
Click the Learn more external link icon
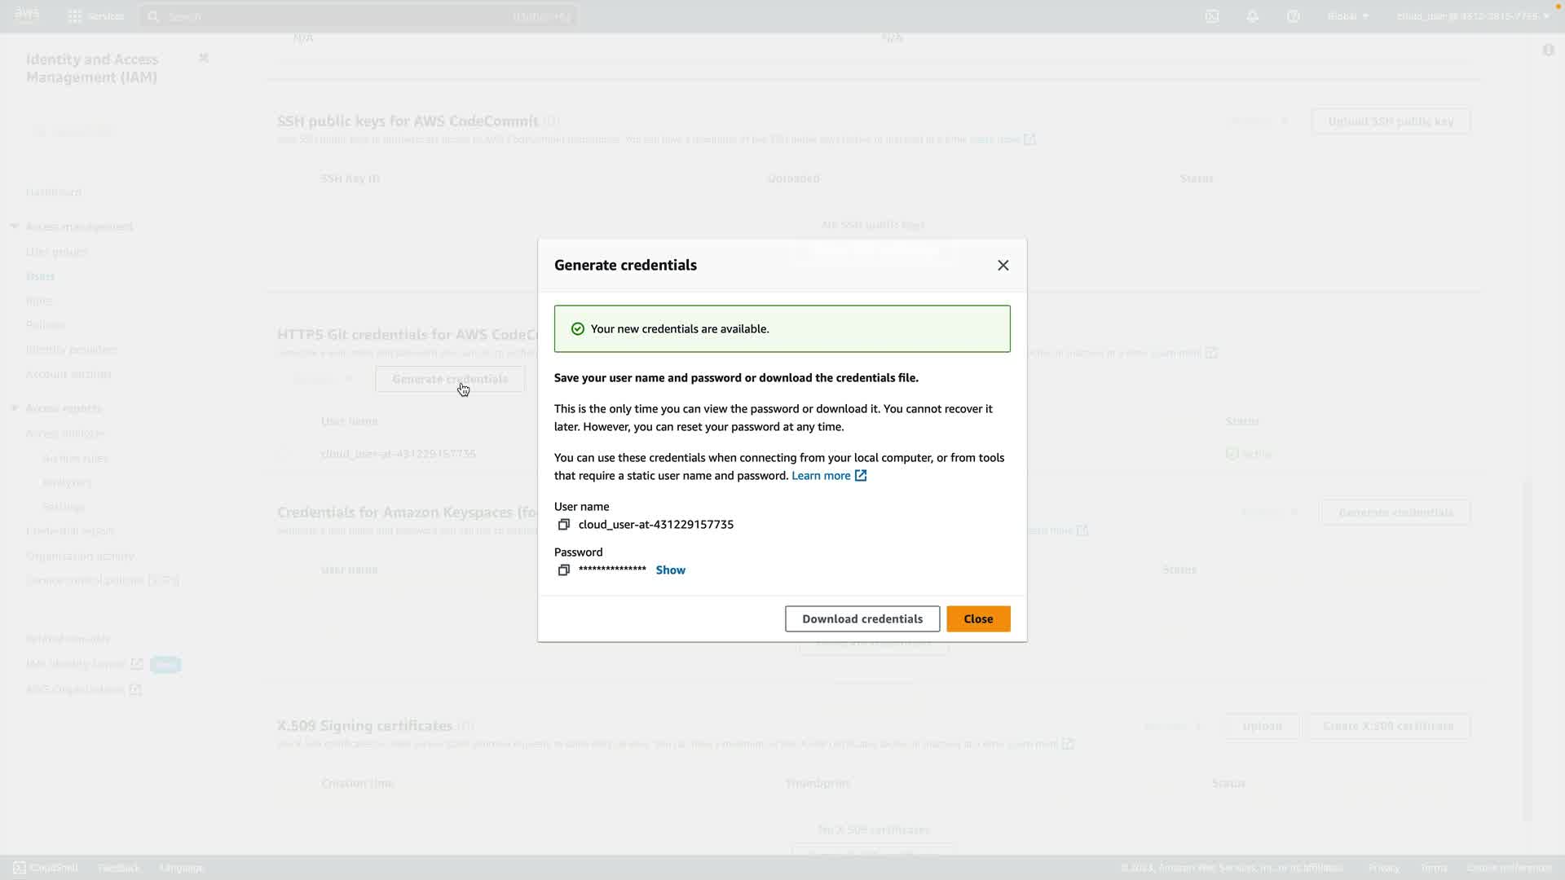tap(861, 476)
